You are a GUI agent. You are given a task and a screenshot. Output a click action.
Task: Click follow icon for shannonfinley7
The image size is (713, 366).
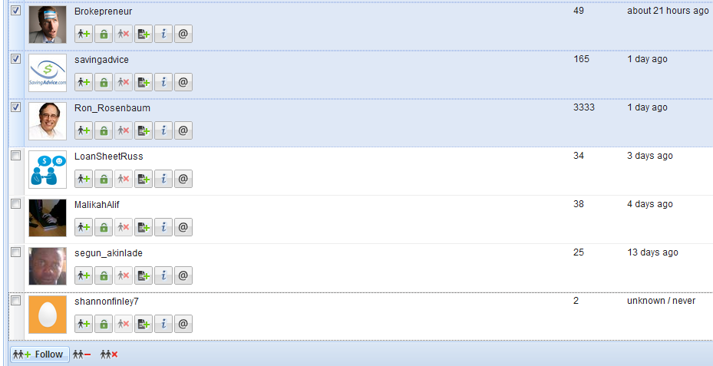84,324
